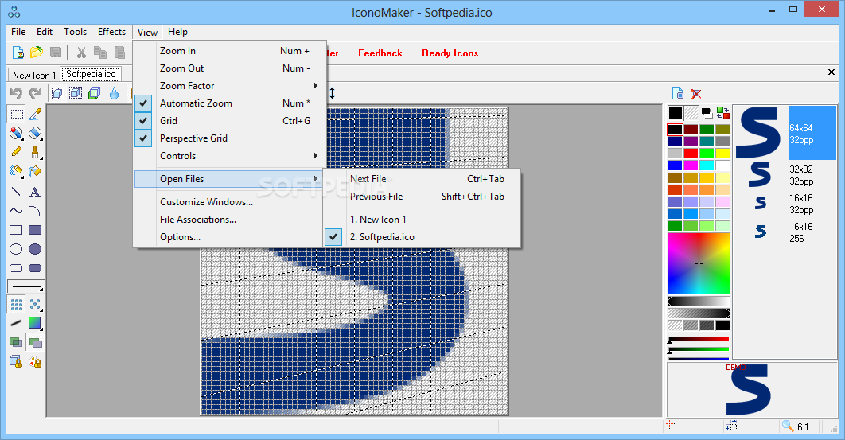Click the blur water drop icon

(x=114, y=93)
